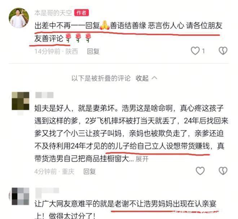Viewport: 238px width, 219px height.
Task: Tap the like count next to author's heart
Action: coord(203,51)
